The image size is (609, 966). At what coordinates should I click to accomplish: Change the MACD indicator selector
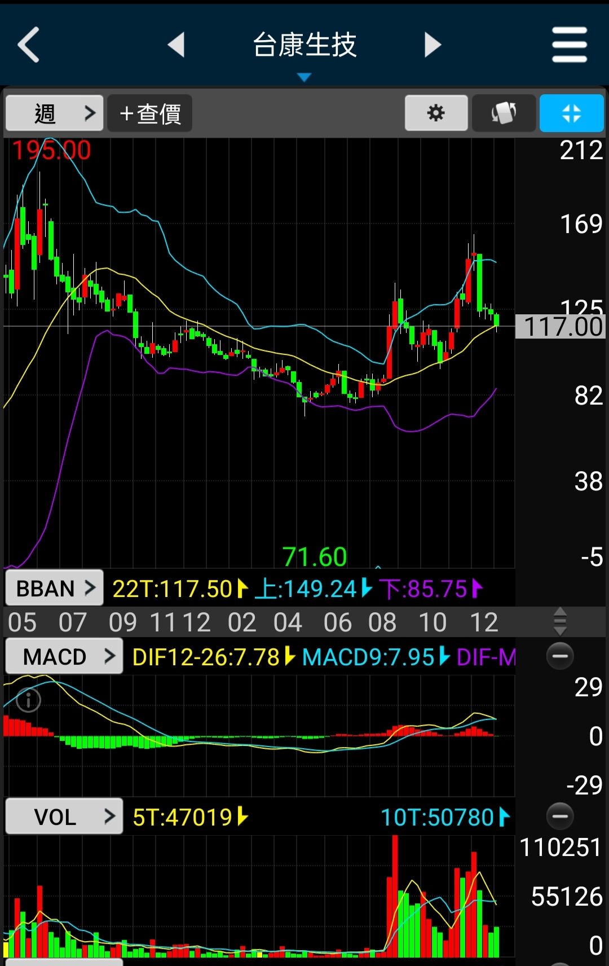click(x=64, y=656)
